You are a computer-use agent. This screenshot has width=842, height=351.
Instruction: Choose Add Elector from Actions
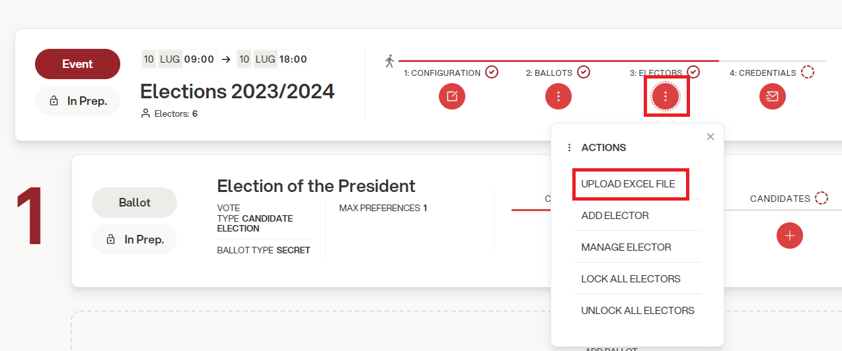click(x=615, y=216)
